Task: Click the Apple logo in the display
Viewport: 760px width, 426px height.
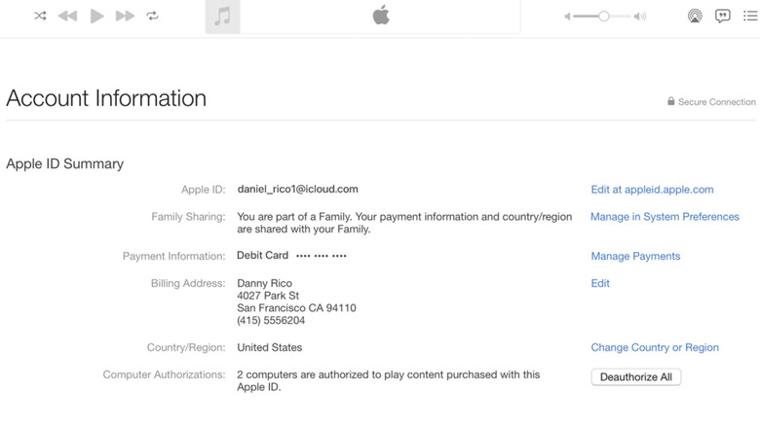Action: click(381, 16)
